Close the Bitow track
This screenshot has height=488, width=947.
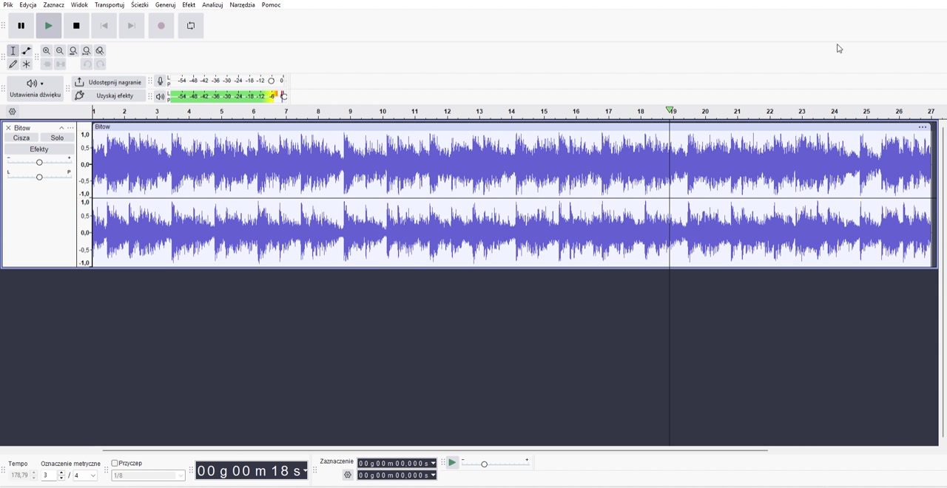click(x=8, y=128)
